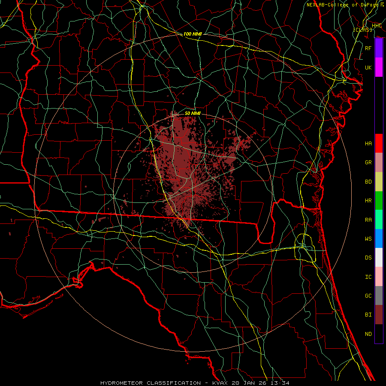This screenshot has width=386, height=386.
Task: Click the purple RF legend color swatch
Action: tap(379, 48)
